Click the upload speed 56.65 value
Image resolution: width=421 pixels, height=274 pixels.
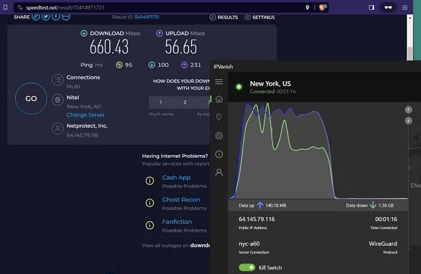click(x=181, y=47)
